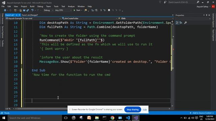Open the Aayush Sahay account dropdown

pyautogui.click(x=204, y=7)
